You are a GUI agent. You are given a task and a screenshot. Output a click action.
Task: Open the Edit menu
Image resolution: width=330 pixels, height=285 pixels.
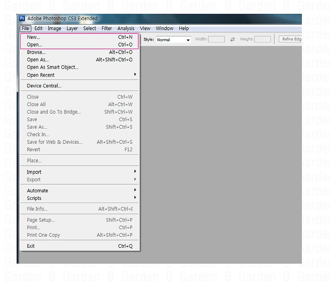(x=39, y=29)
